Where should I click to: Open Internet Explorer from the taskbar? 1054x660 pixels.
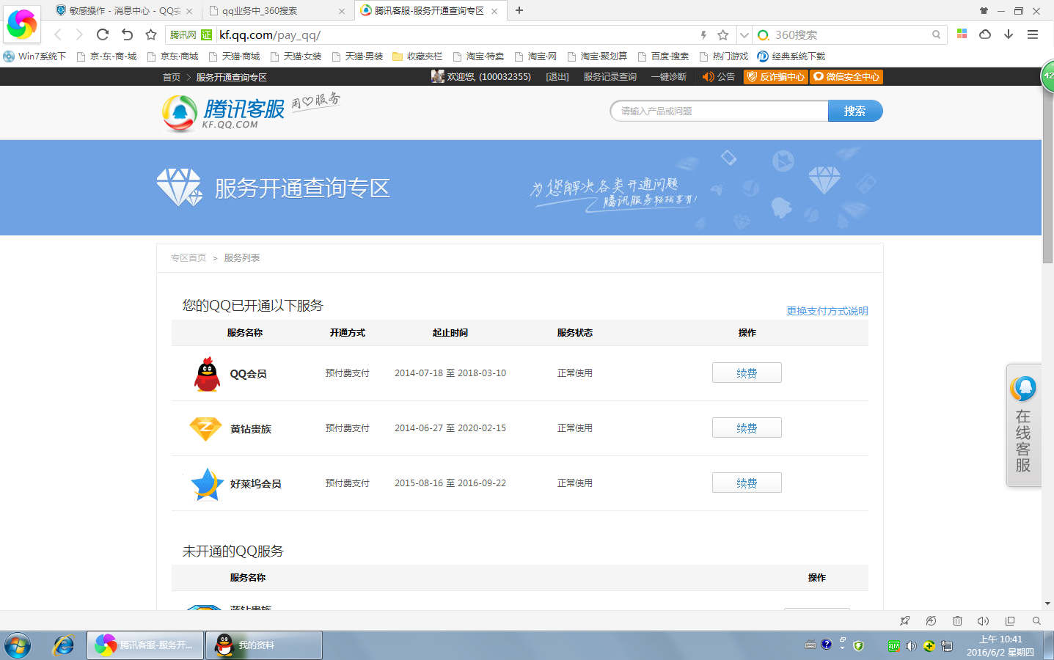pyautogui.click(x=64, y=645)
